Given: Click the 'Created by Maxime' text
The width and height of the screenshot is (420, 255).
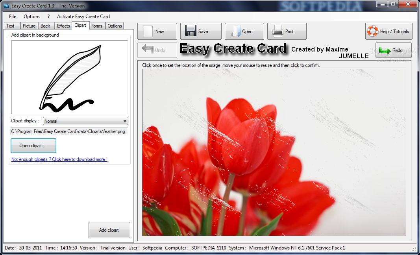Looking at the screenshot, I should tap(320, 49).
